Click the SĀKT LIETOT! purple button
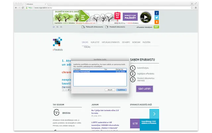Viewport: 212px width, 133px height. (x=144, y=89)
